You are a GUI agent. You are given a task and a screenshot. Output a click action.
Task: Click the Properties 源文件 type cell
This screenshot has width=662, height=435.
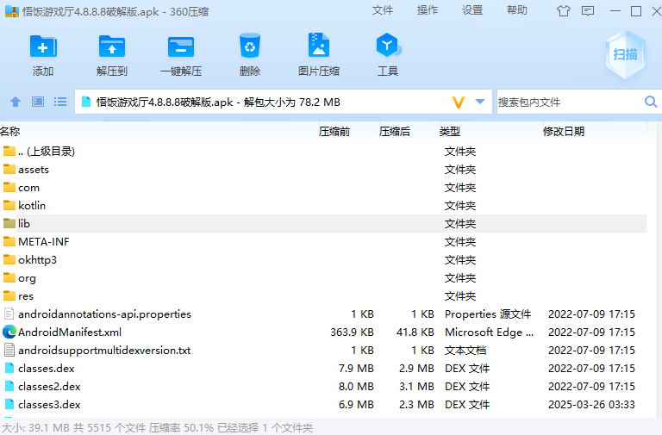488,314
